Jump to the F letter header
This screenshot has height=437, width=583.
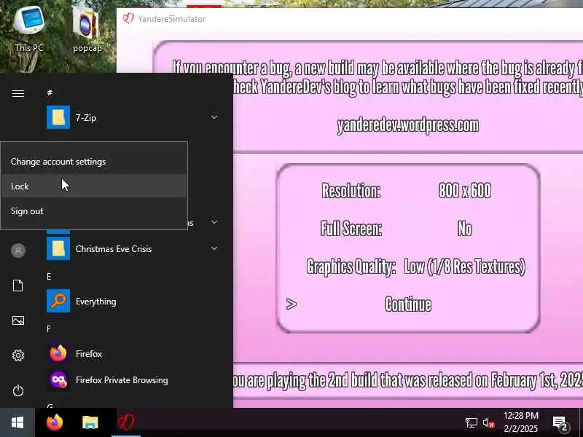(49, 329)
